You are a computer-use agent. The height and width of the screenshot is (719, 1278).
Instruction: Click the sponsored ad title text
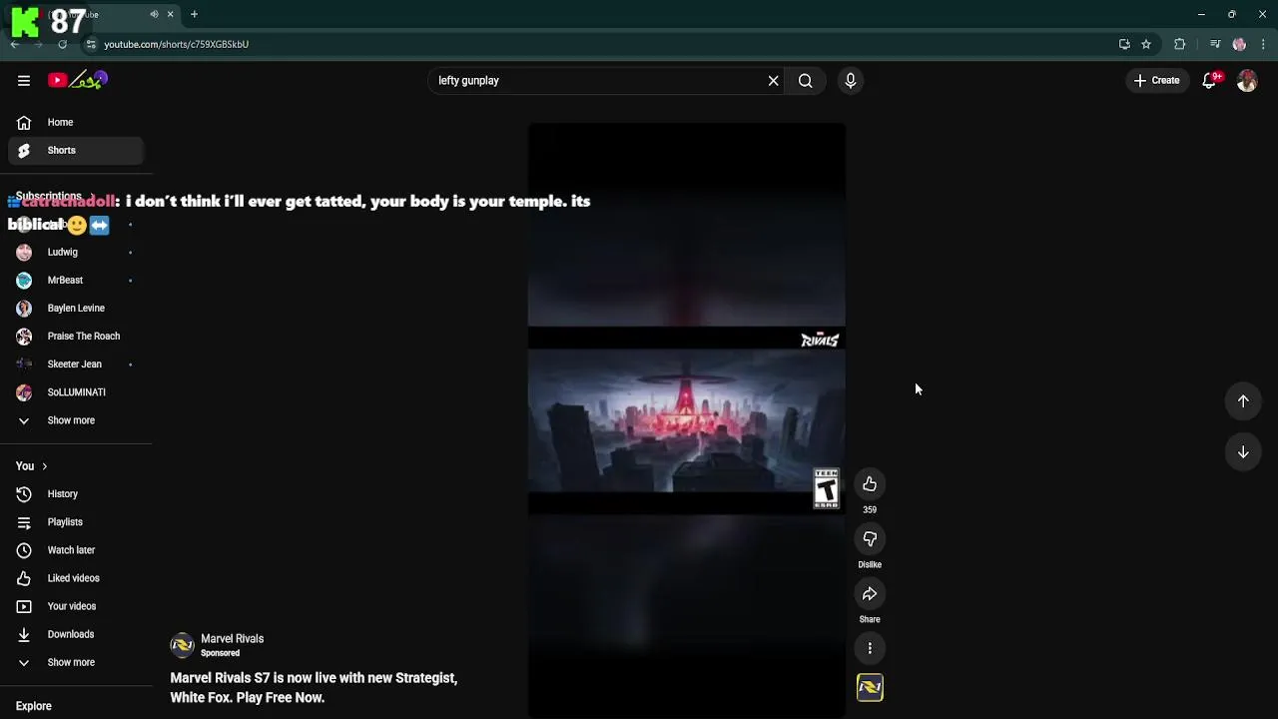314,688
